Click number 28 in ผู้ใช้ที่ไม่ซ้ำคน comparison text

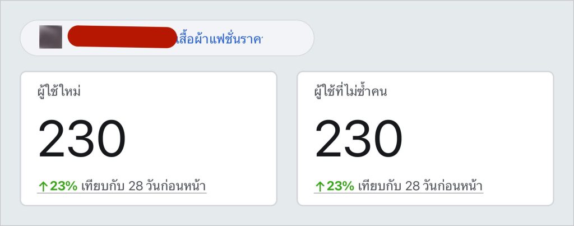[x=412, y=186]
